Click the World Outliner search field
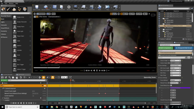 coord(174,8)
